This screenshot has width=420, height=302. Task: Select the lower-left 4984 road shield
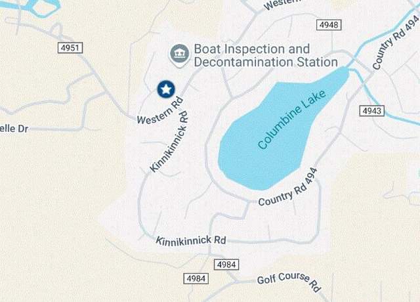tap(196, 278)
